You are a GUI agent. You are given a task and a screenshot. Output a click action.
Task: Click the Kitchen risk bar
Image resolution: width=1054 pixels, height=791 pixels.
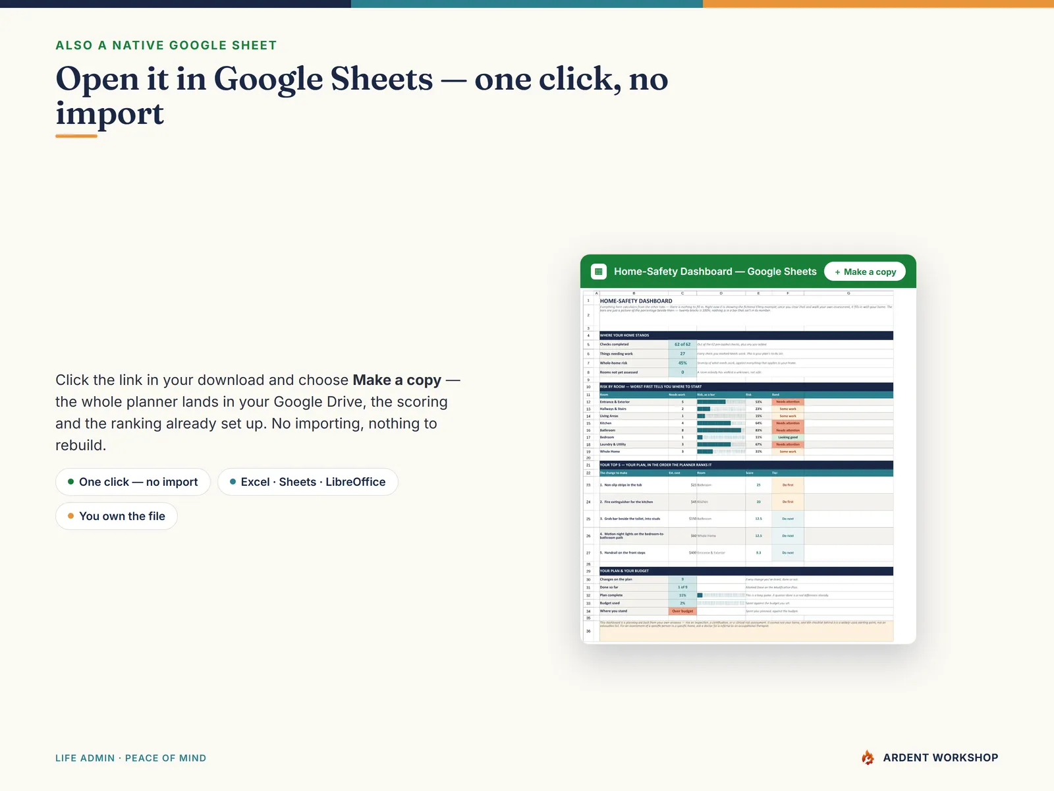[721, 423]
